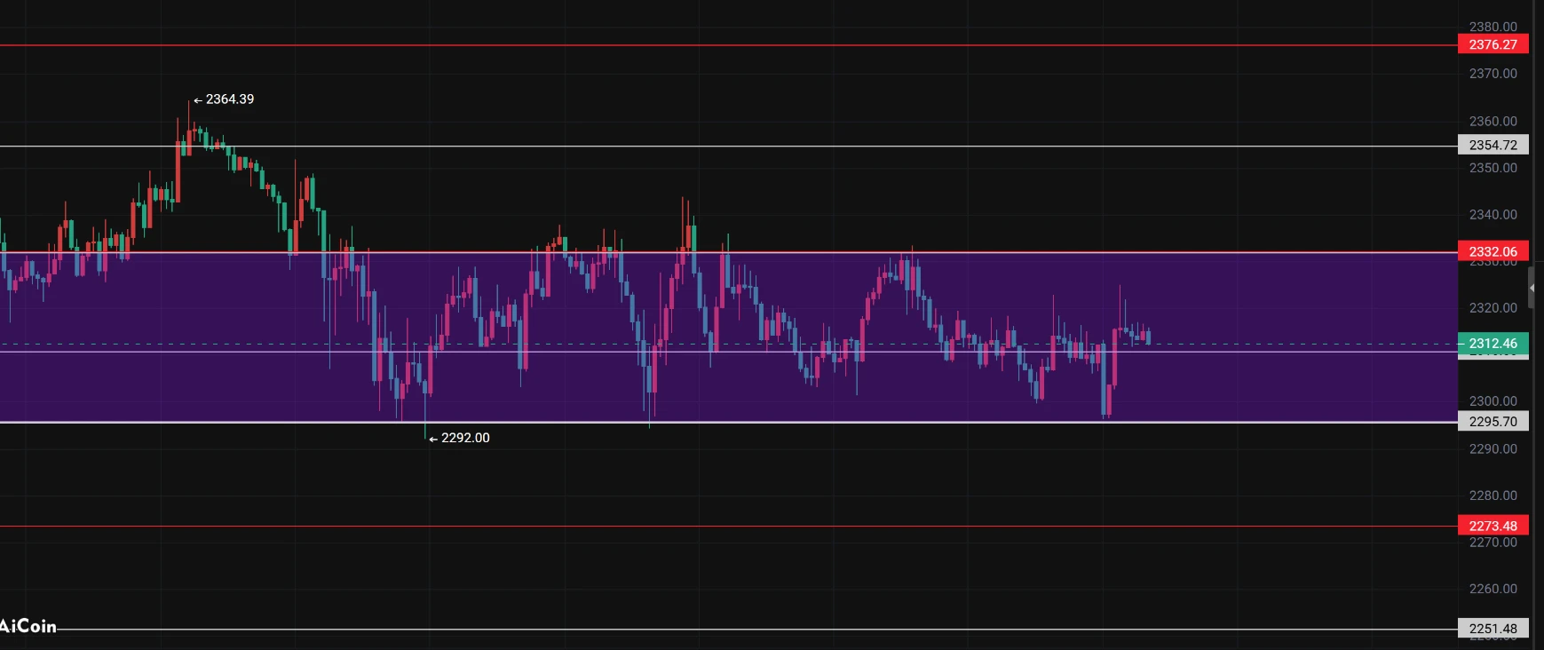Select the gray 2354.72 price label
The image size is (1544, 650).
(x=1493, y=145)
